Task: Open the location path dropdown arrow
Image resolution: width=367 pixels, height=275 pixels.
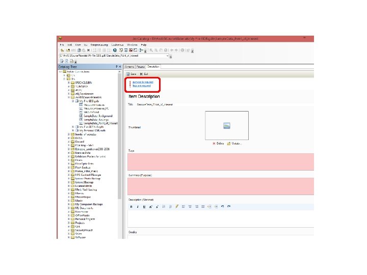Action: pyautogui.click(x=167, y=56)
